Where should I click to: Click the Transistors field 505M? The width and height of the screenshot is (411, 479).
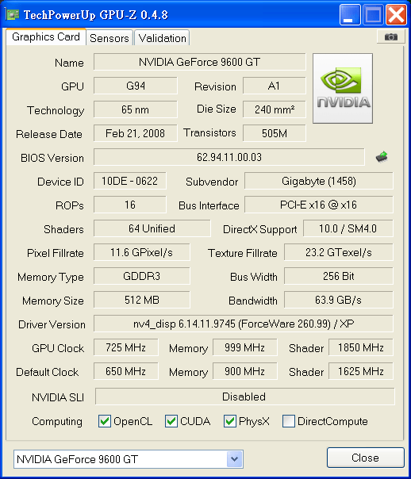[x=274, y=133]
